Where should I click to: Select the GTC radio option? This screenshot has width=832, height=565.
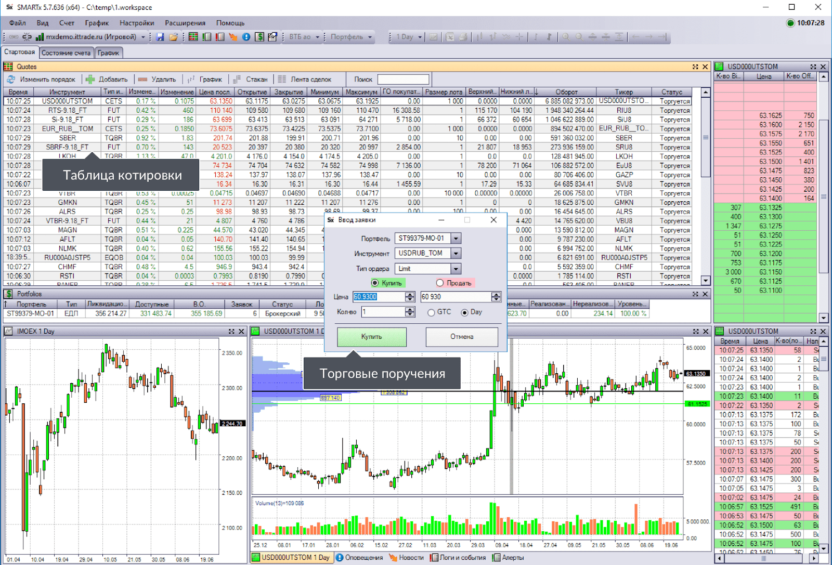pyautogui.click(x=431, y=312)
